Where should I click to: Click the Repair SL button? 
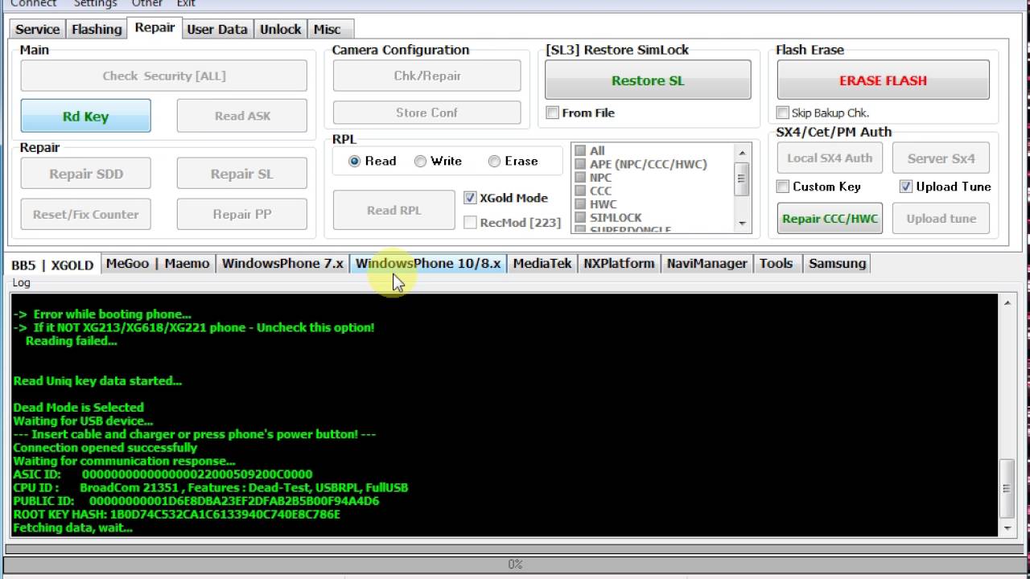tap(241, 174)
